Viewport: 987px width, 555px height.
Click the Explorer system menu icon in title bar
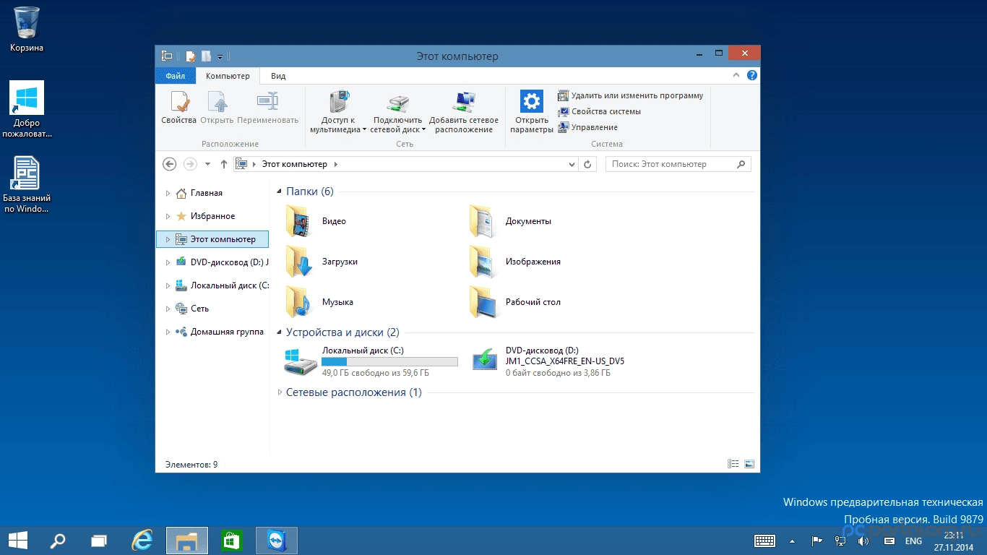click(167, 56)
